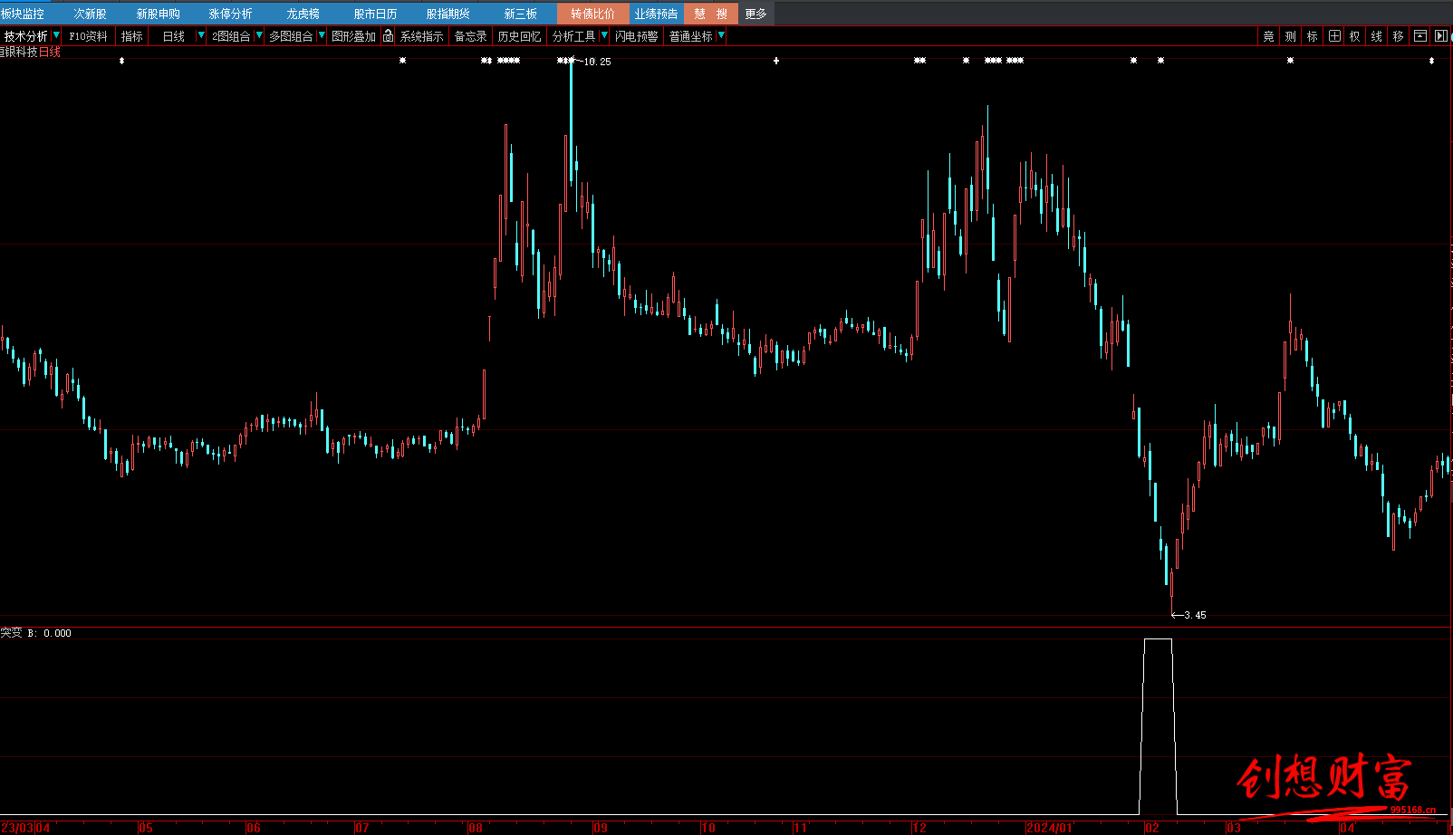Click the 分析工具 button

[574, 36]
